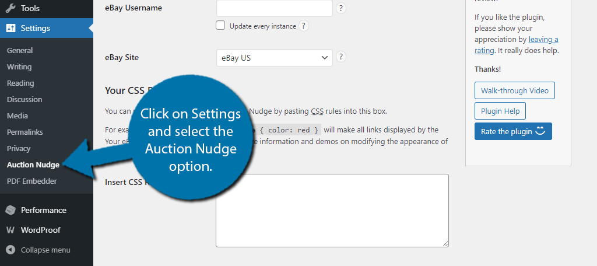597x266 pixels.
Task: Click the Tools wrench icon
Action: coord(10,8)
